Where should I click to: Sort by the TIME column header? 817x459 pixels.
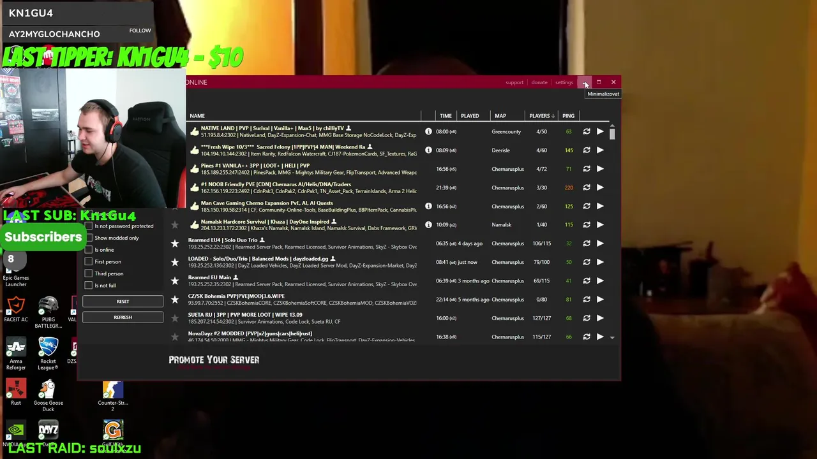[446, 116]
